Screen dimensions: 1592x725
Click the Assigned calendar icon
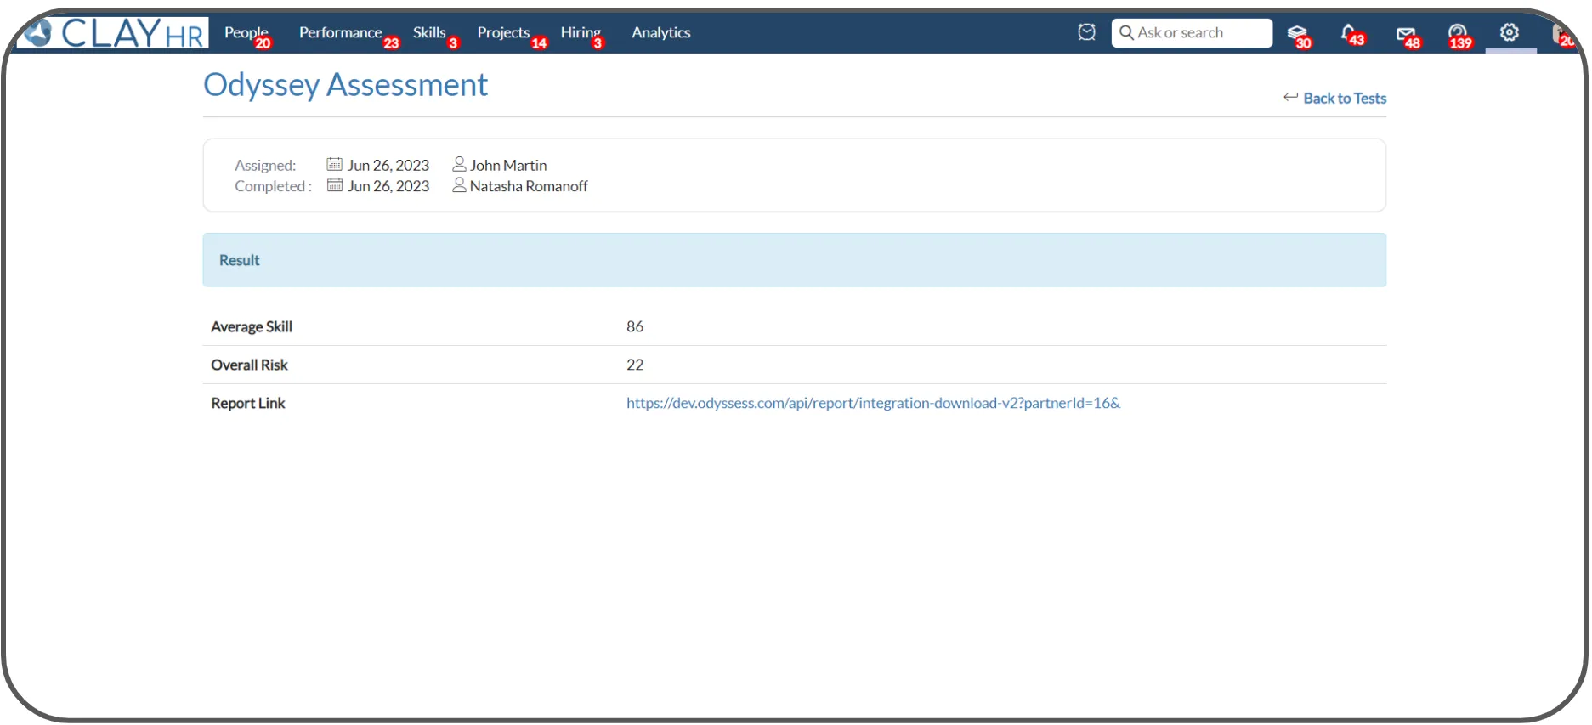(335, 164)
